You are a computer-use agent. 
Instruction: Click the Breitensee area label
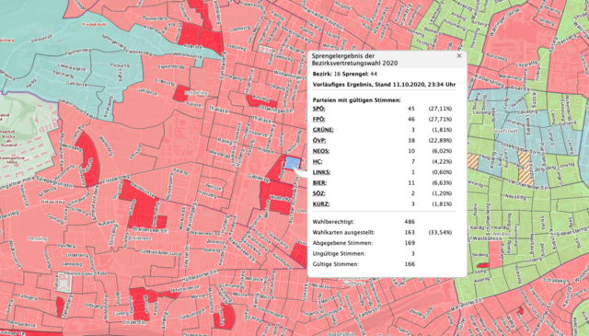[x=139, y=238]
